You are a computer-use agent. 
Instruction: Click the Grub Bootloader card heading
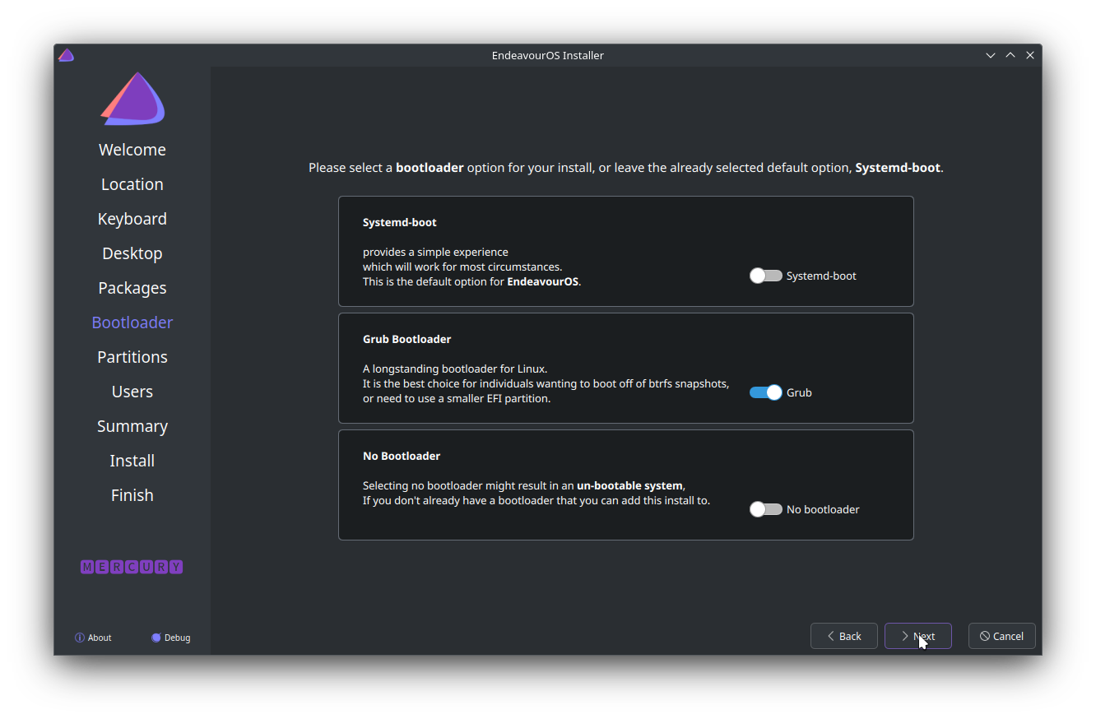pyautogui.click(x=407, y=339)
